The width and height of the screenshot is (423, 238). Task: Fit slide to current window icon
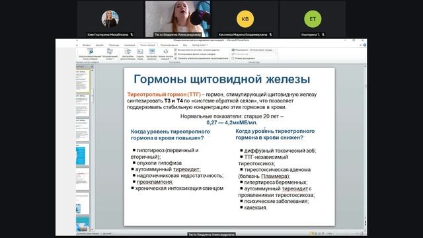362,233
